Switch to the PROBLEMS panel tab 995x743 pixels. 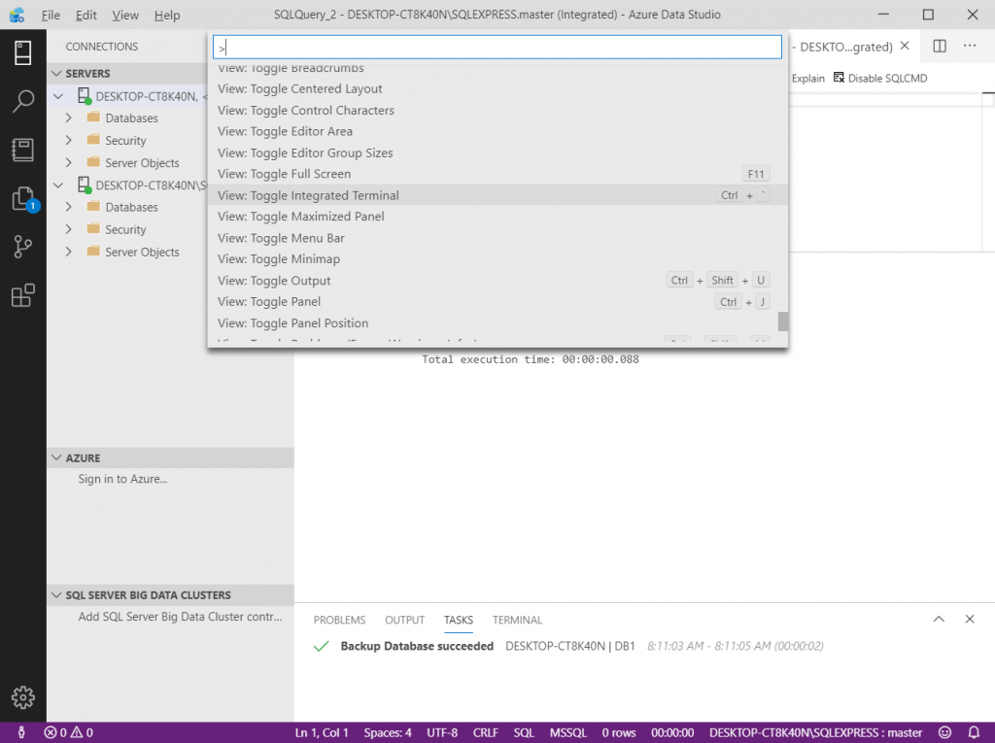(339, 620)
